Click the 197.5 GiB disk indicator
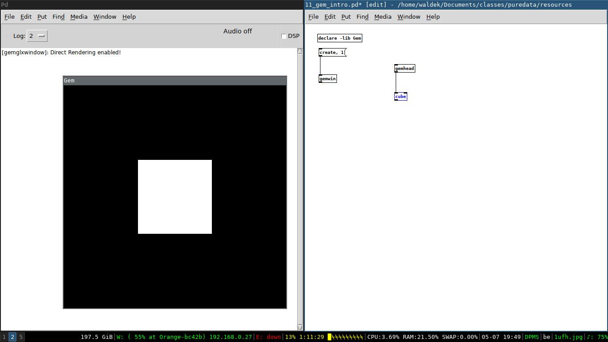The width and height of the screenshot is (608, 342). [x=97, y=337]
